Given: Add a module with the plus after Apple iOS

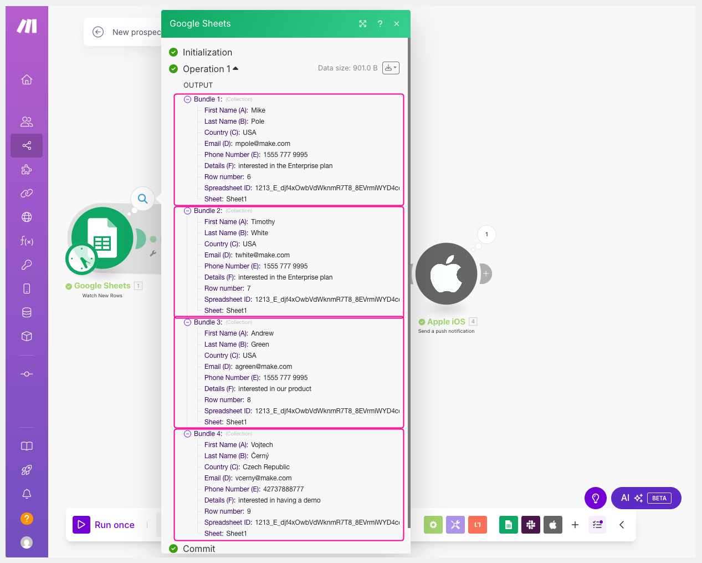Looking at the screenshot, I should (486, 273).
